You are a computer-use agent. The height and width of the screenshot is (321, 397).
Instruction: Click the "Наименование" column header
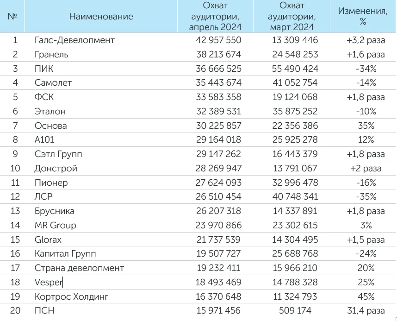[101, 17]
